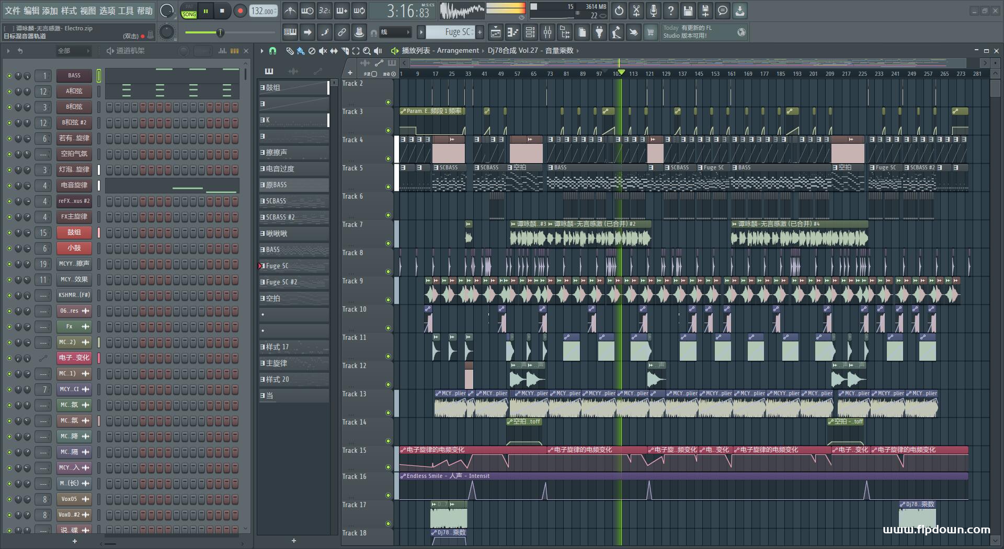This screenshot has width=1004, height=549.
Task: Open the 文件 menu
Action: click(13, 10)
